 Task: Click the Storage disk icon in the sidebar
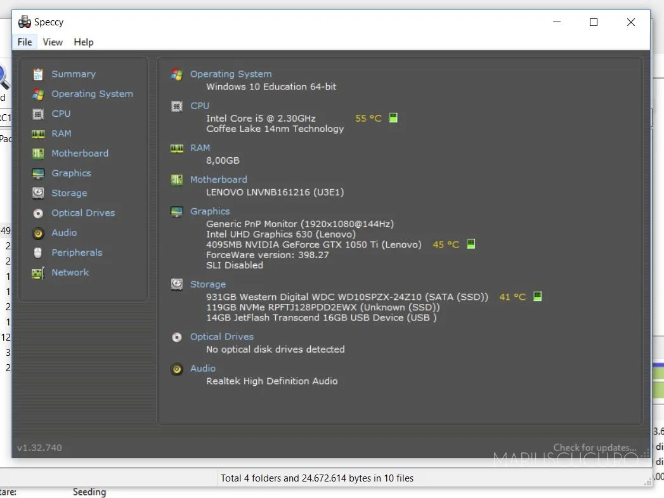click(38, 193)
